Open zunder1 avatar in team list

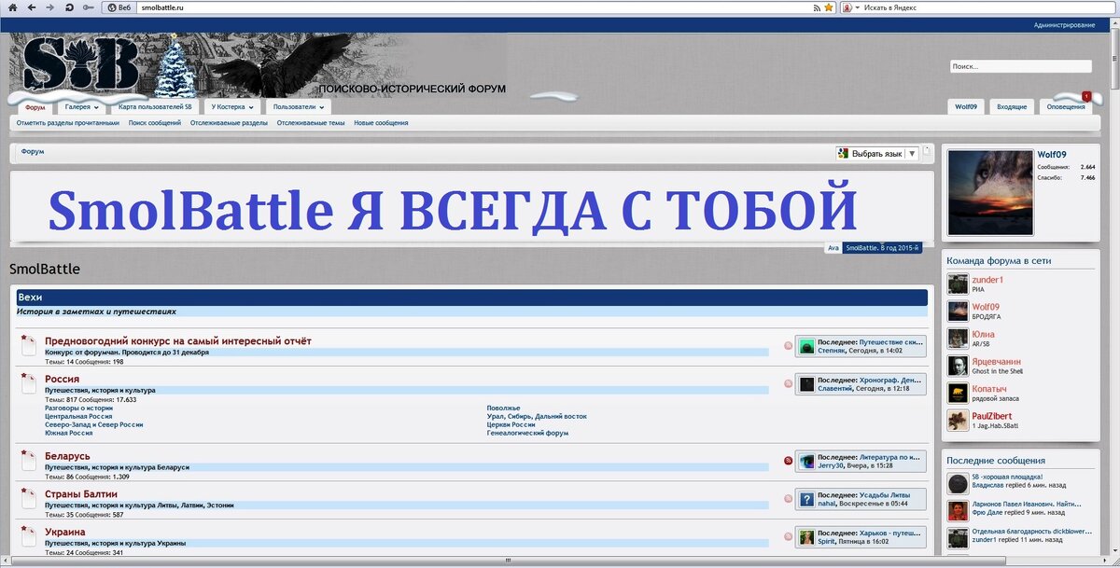(x=958, y=284)
